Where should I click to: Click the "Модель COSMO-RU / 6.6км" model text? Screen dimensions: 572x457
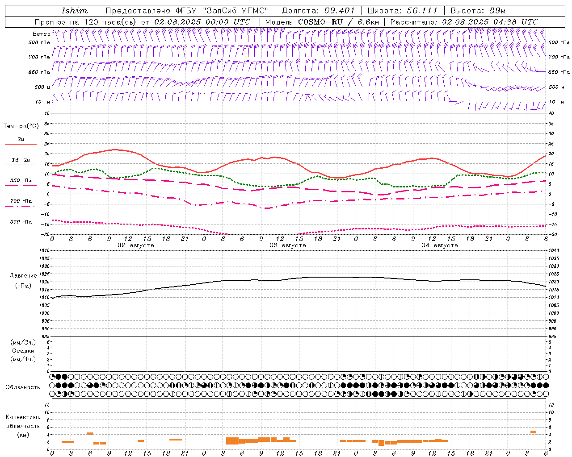322,22
